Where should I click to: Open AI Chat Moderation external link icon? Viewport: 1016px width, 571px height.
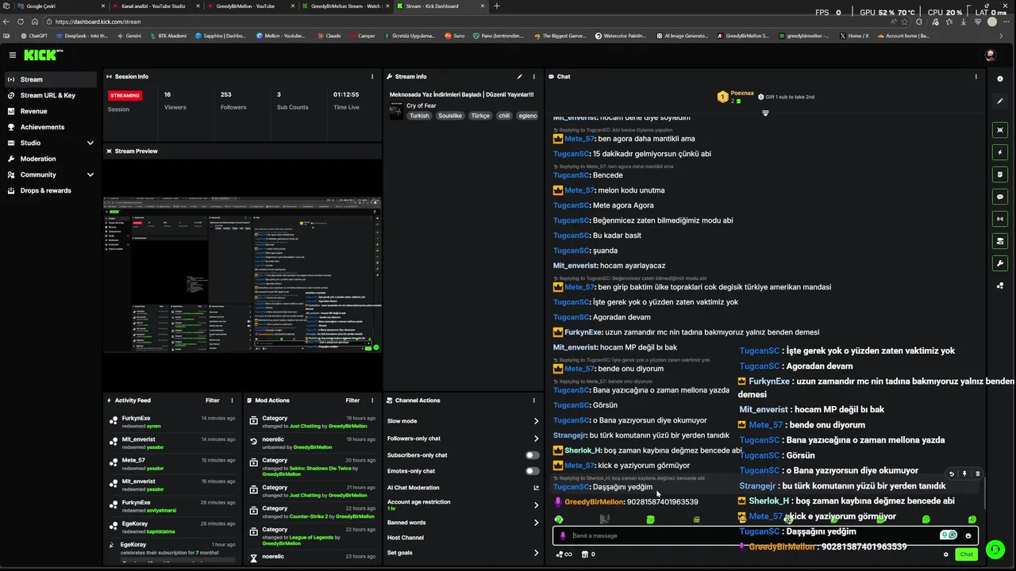536,488
